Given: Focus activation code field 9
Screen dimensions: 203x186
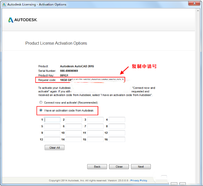Looking at the screenshot, I should (x=52, y=133).
